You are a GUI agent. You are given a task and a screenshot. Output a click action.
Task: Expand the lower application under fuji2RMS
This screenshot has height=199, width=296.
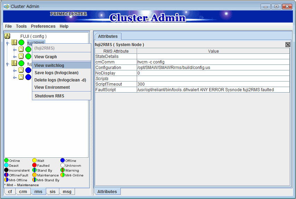pos(14,57)
